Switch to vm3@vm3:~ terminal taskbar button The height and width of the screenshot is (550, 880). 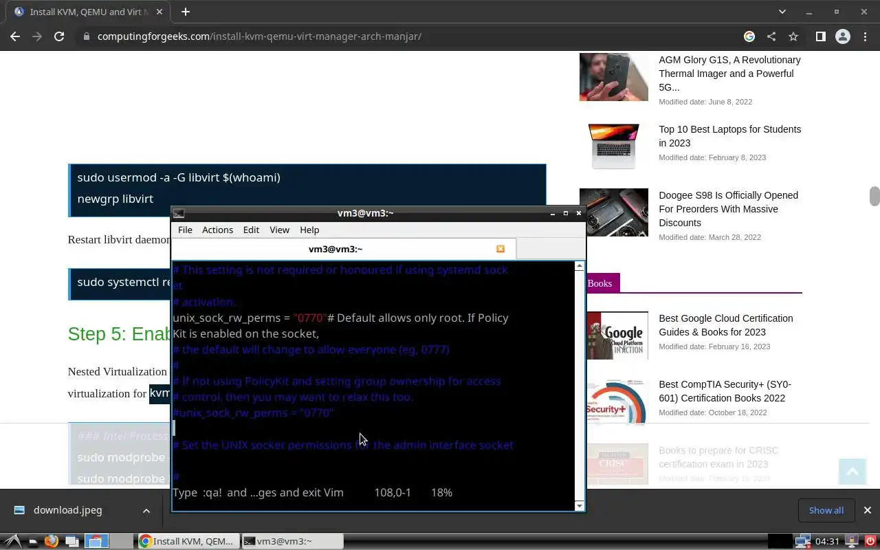(292, 542)
